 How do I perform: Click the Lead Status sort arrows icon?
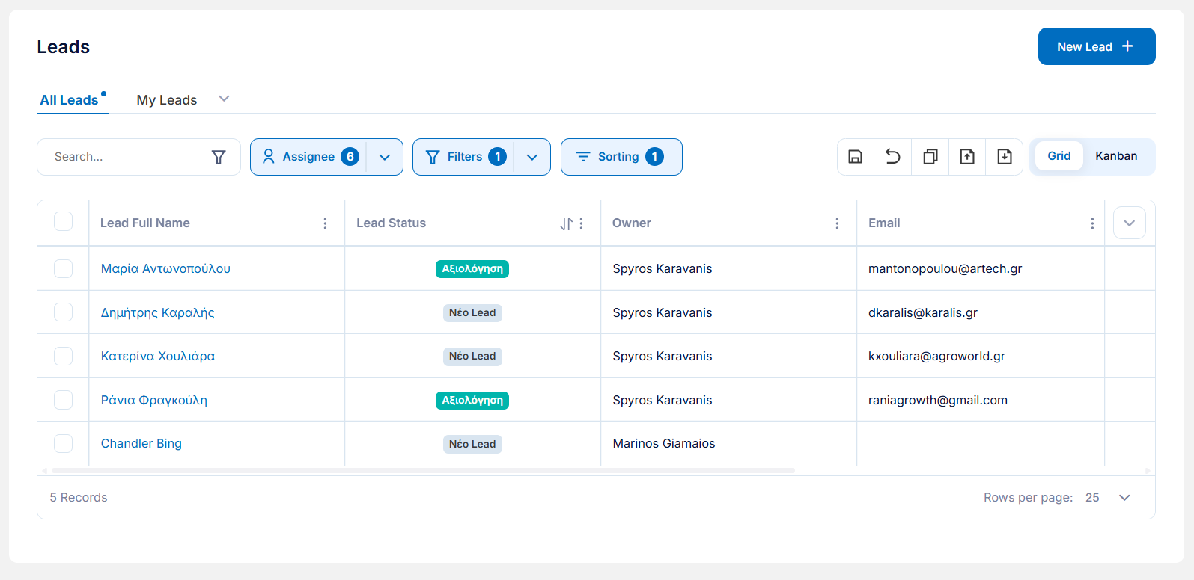566,223
